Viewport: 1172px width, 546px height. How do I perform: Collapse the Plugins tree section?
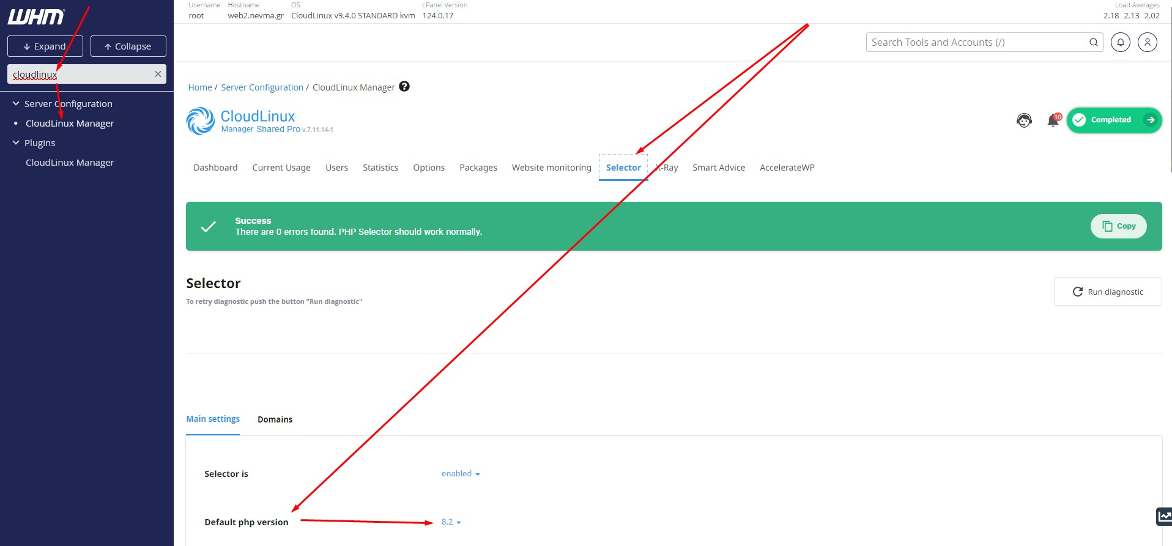(16, 143)
